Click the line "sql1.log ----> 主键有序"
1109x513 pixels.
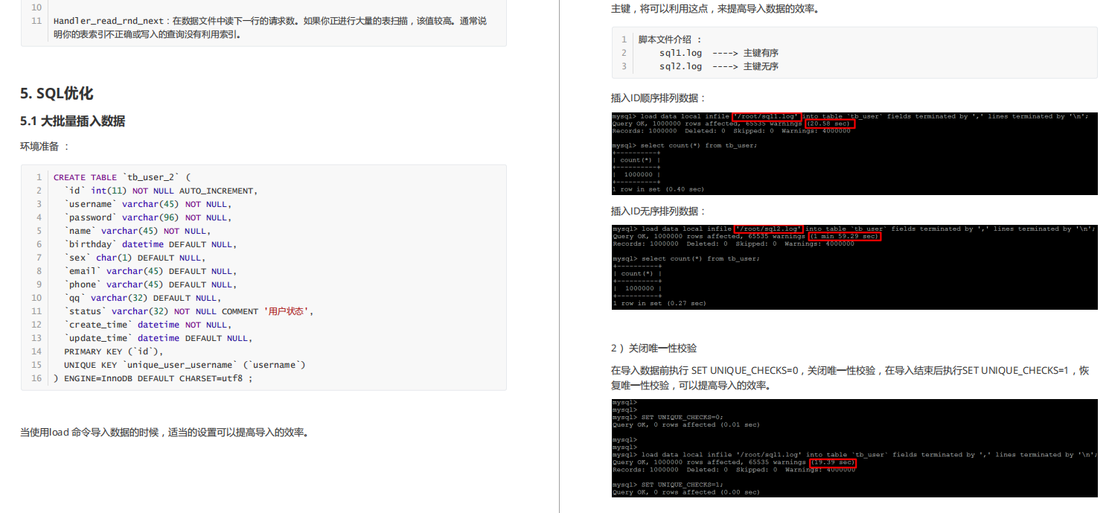point(719,53)
